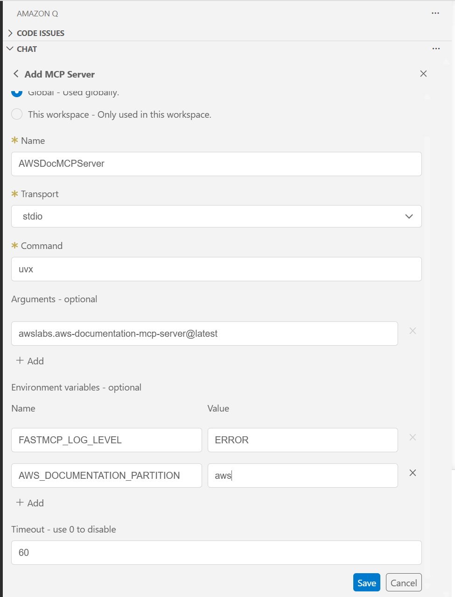
Task: Click the awslabs argument input field
Action: pyautogui.click(x=204, y=334)
